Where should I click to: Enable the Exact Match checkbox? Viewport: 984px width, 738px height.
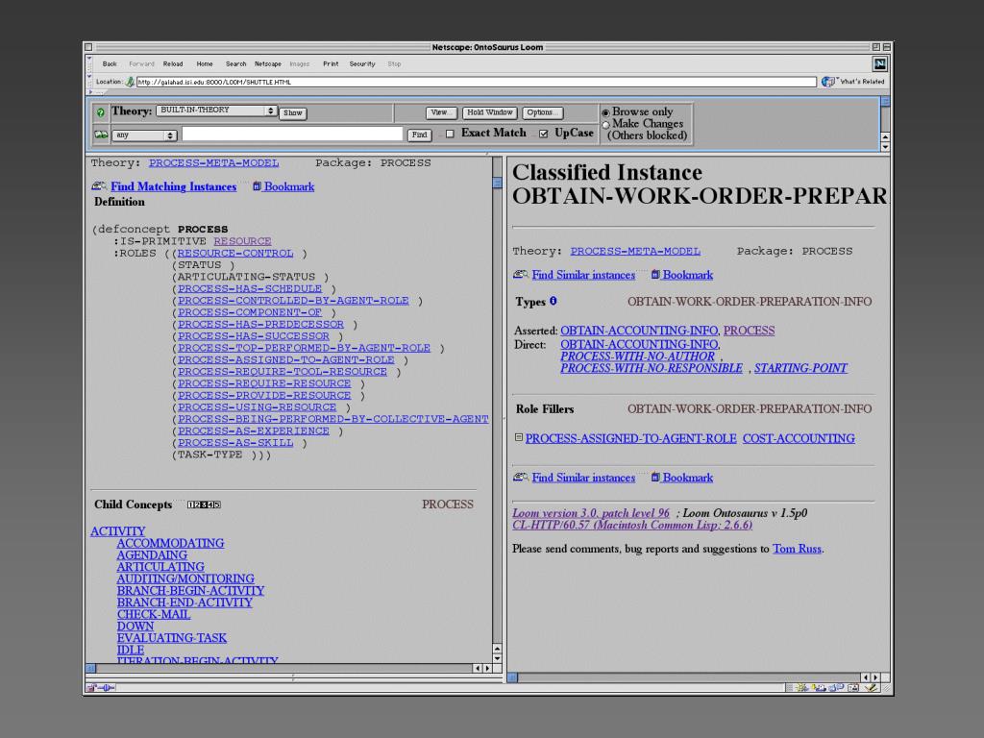click(x=450, y=134)
